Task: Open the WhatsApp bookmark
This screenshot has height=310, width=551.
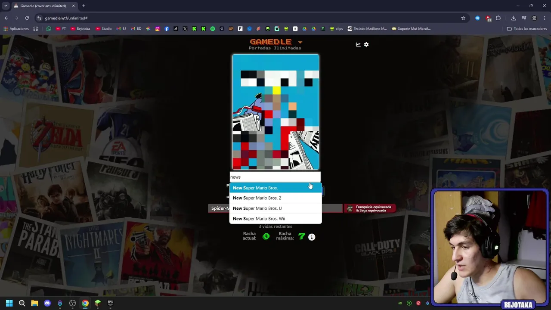Action: click(x=49, y=29)
